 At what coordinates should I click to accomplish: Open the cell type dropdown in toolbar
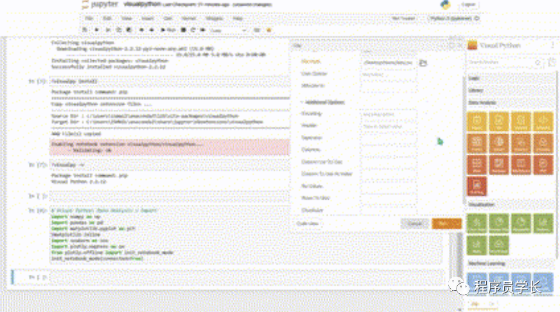coord(228,30)
